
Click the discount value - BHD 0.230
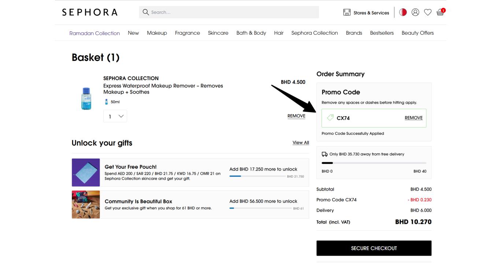click(x=420, y=200)
